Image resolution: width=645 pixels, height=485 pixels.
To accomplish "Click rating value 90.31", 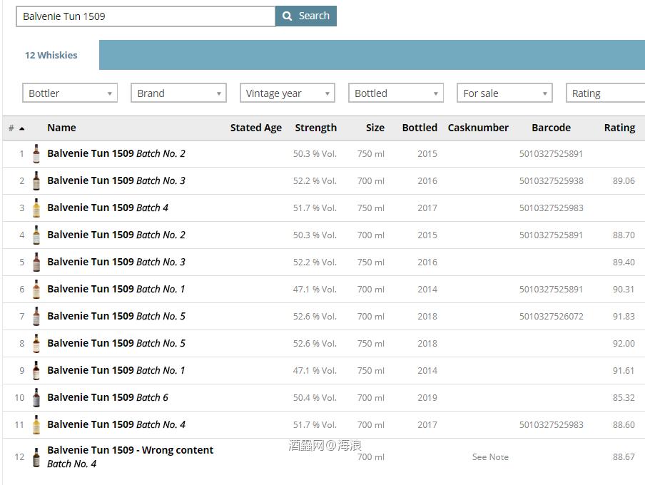I will (624, 290).
